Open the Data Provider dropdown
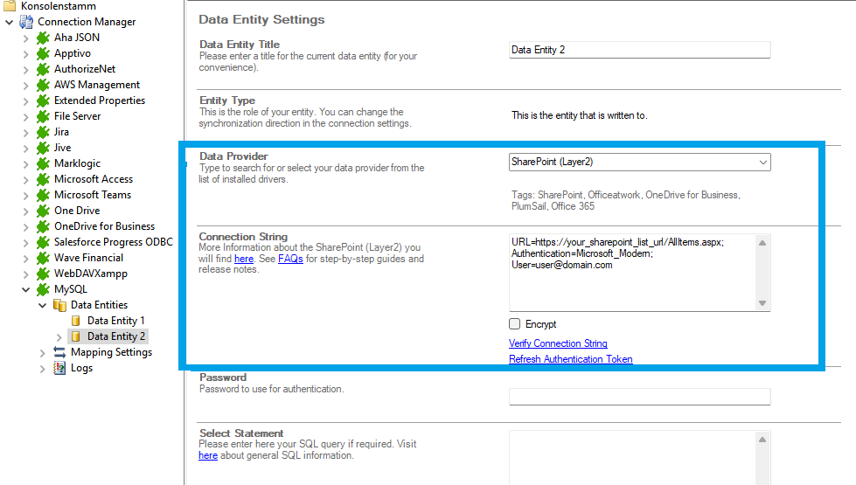Image resolution: width=856 pixels, height=485 pixels. point(762,162)
